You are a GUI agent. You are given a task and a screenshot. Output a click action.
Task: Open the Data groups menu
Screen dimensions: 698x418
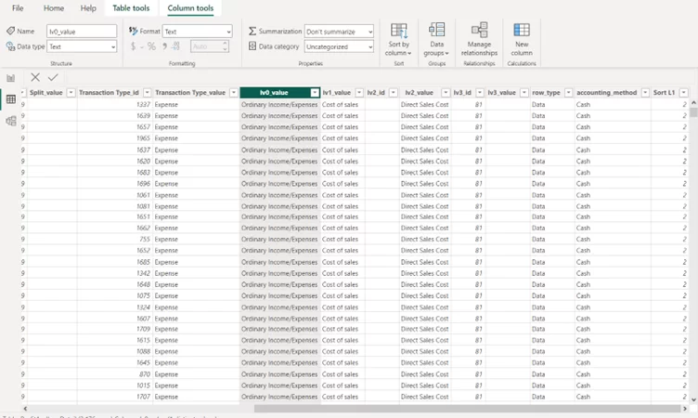pyautogui.click(x=436, y=39)
